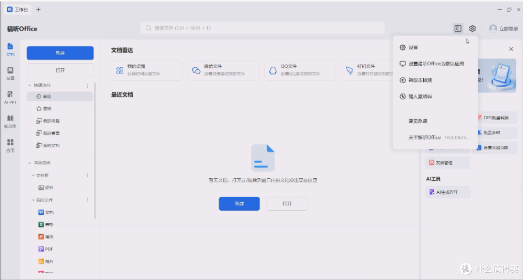Open 微信文件 in document radar
Image resolution: width=523 pixels, height=280 pixels.
[x=223, y=70]
